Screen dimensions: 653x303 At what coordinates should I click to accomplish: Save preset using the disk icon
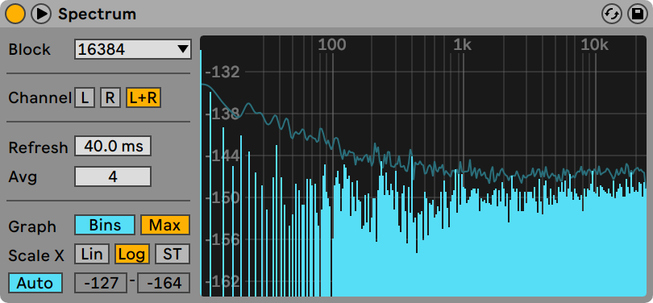point(638,15)
